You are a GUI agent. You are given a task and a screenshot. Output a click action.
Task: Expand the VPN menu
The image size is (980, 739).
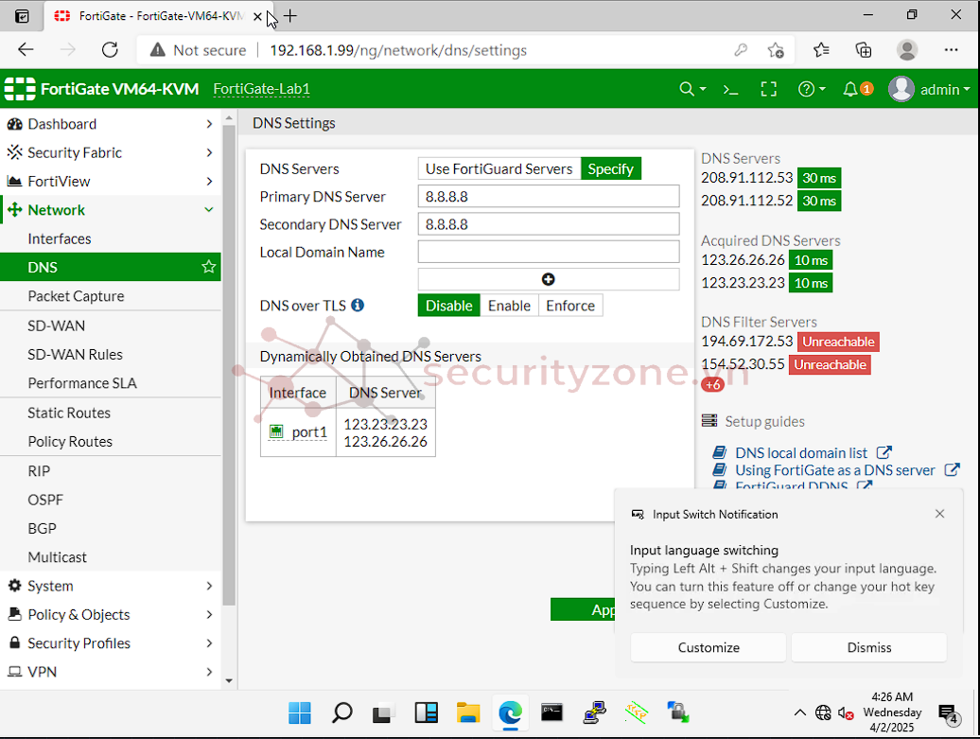pyautogui.click(x=111, y=672)
